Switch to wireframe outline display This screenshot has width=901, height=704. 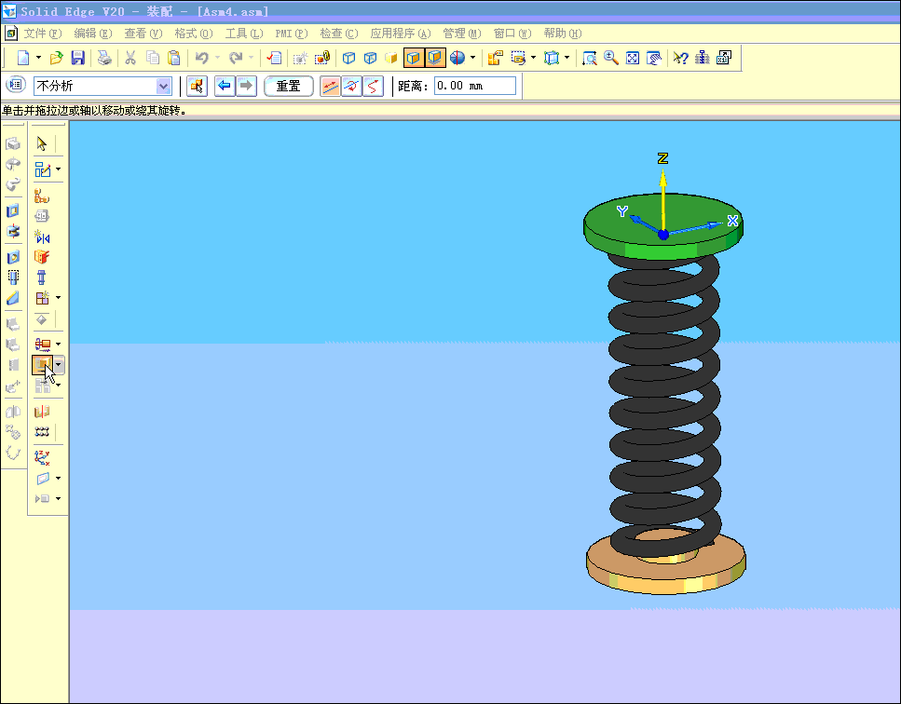348,58
